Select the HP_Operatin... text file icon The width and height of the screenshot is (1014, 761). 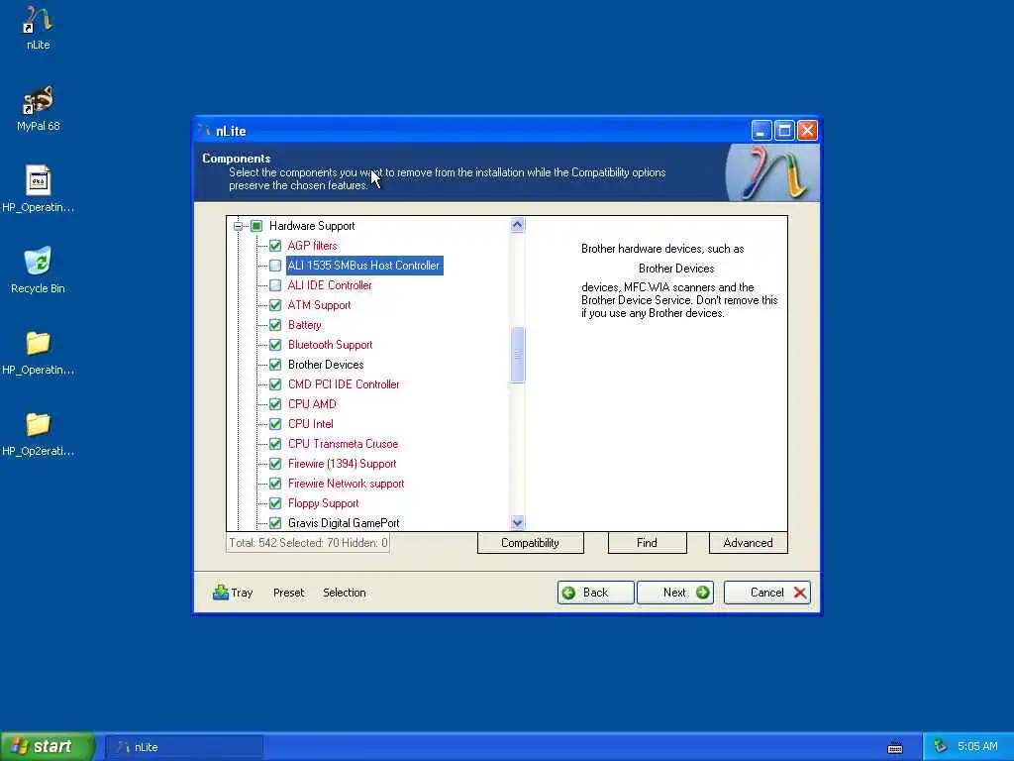coord(39,180)
